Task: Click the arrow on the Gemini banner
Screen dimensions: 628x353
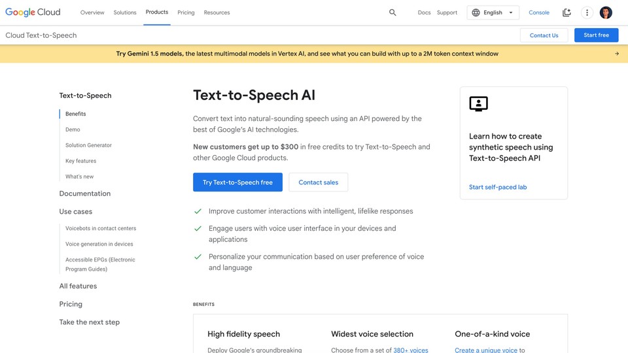Action: [x=617, y=54]
